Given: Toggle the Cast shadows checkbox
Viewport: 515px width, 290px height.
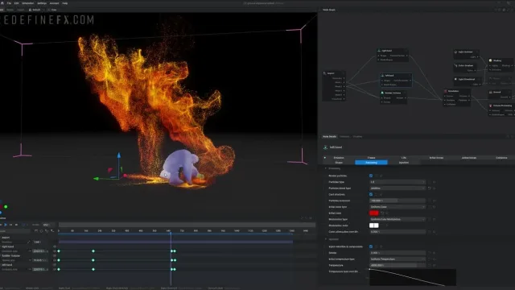Looking at the screenshot, I should coord(371,194).
